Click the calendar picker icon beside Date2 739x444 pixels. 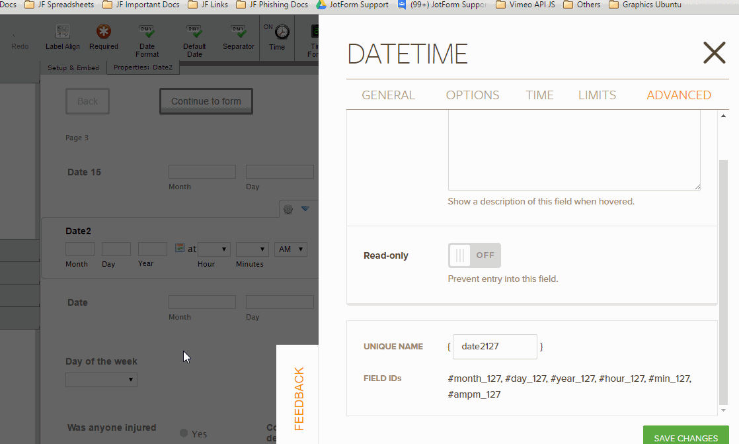coord(179,247)
